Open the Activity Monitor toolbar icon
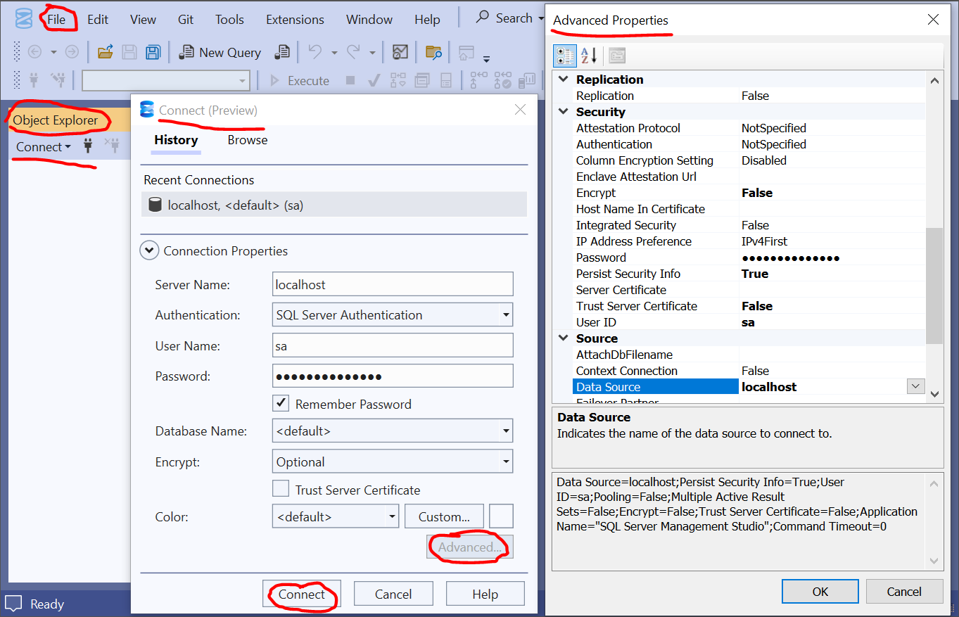 point(400,52)
